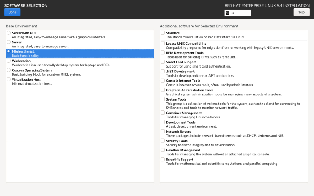Tick the .NET Development checkbox

(x=163, y=71)
